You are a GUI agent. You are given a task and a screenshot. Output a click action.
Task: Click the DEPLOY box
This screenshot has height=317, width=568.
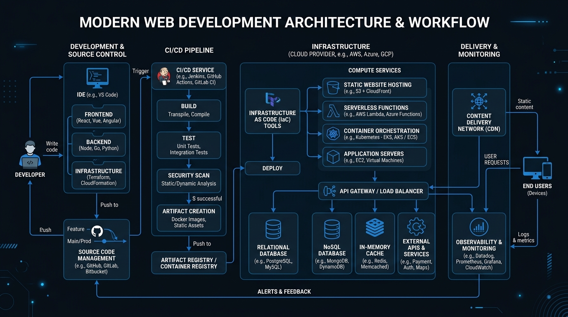(x=272, y=168)
